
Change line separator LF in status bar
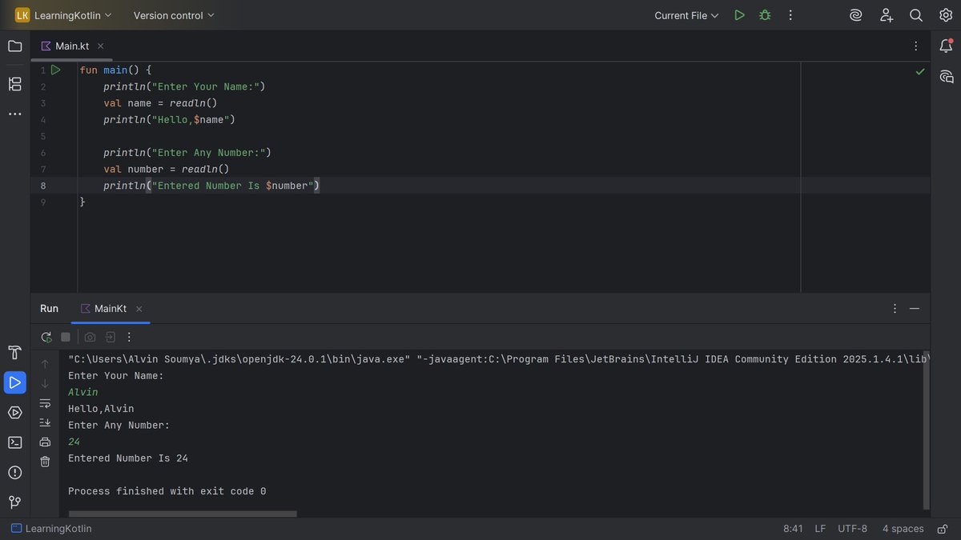tap(820, 529)
